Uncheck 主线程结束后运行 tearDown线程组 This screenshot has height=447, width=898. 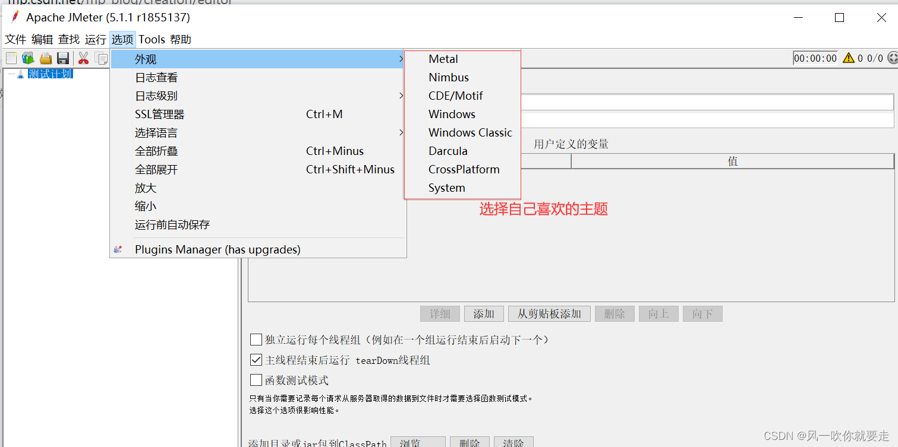[x=256, y=360]
